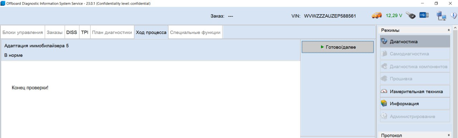Image resolution: width=458 pixels, height=138 pixels.
Task: Click the ODIS application logo icon
Action: point(3,3)
